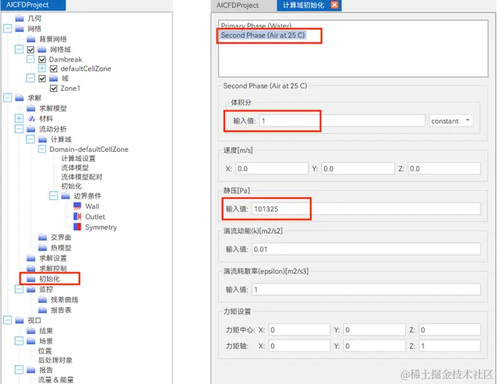
Task: Click the 流动分析 folder icon
Action: pyautogui.click(x=31, y=129)
